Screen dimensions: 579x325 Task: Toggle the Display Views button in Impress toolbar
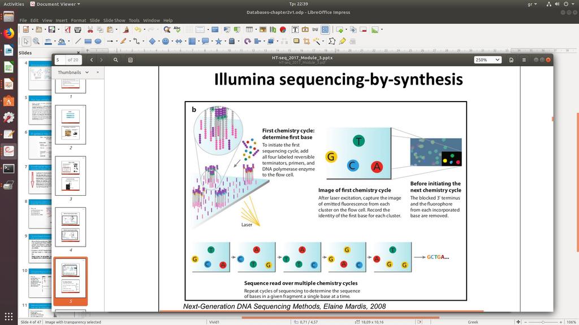(200, 29)
